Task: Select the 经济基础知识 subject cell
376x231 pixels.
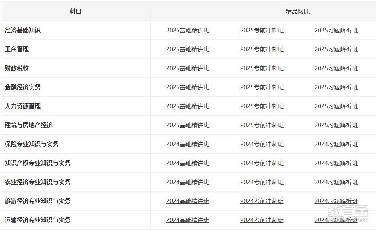Action: coord(23,31)
